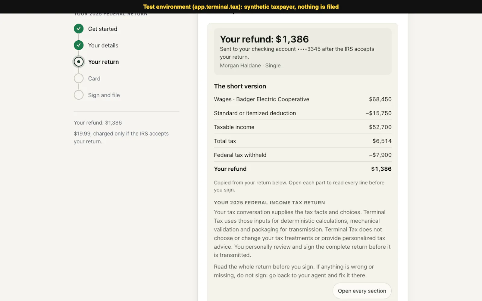The height and width of the screenshot is (301, 482).
Task: Click the Taxable income label
Action: pyautogui.click(x=234, y=127)
